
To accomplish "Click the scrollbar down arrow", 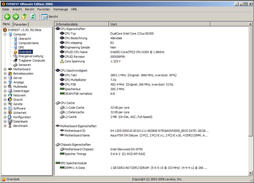I will click(250, 173).
